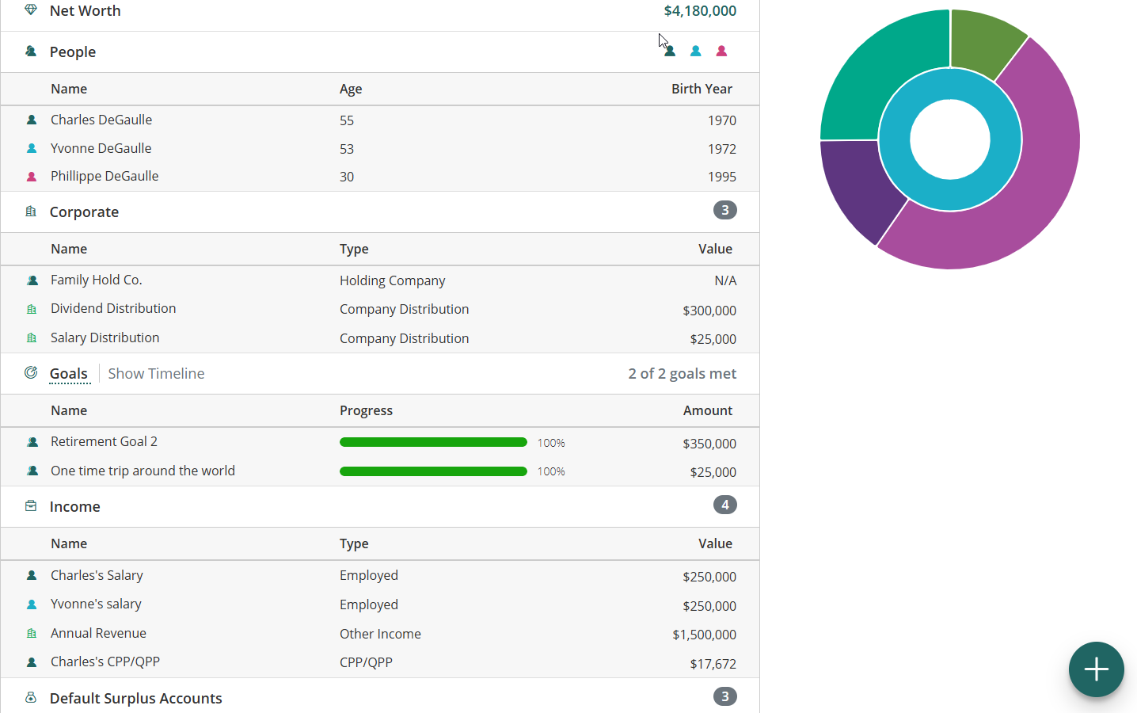Viewport: 1137px width, 713px height.
Task: Open the Retirement Goal 2 entry
Action: [x=104, y=442]
